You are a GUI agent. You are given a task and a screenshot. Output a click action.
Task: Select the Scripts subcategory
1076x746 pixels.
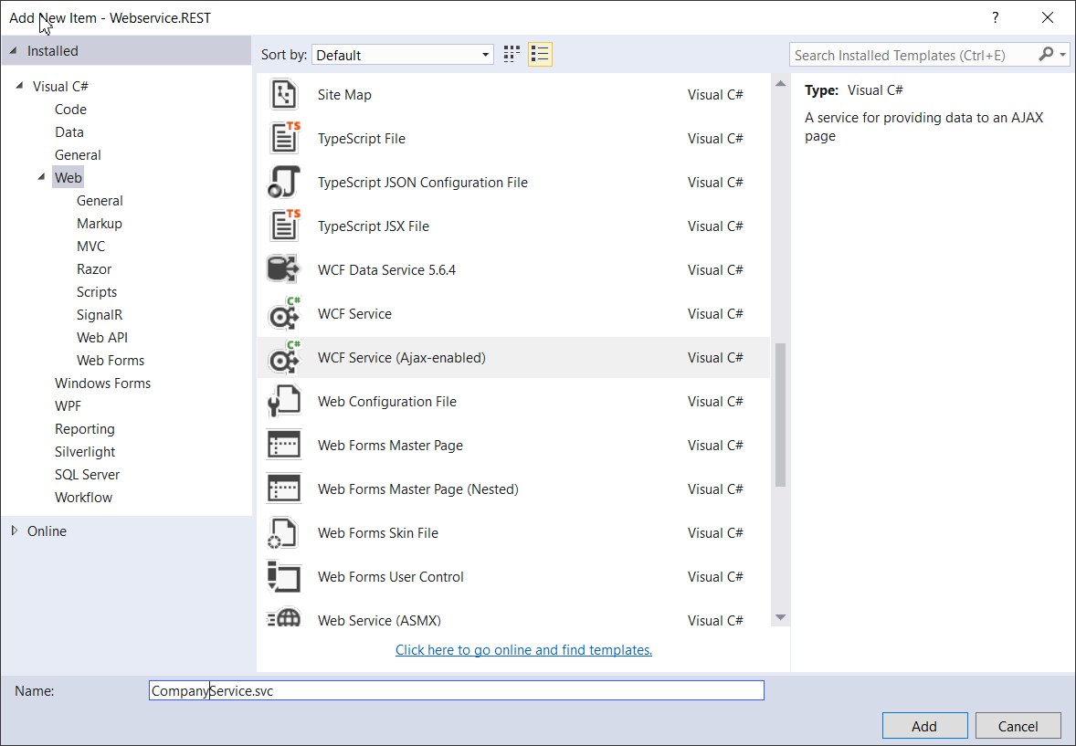pyautogui.click(x=97, y=291)
